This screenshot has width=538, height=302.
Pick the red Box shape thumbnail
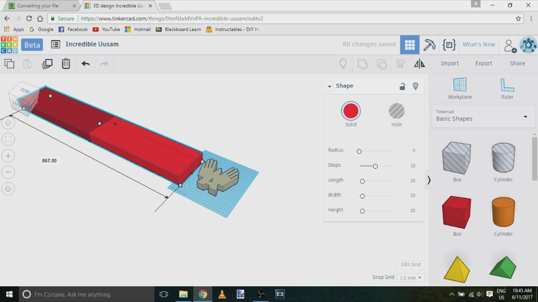tap(456, 212)
